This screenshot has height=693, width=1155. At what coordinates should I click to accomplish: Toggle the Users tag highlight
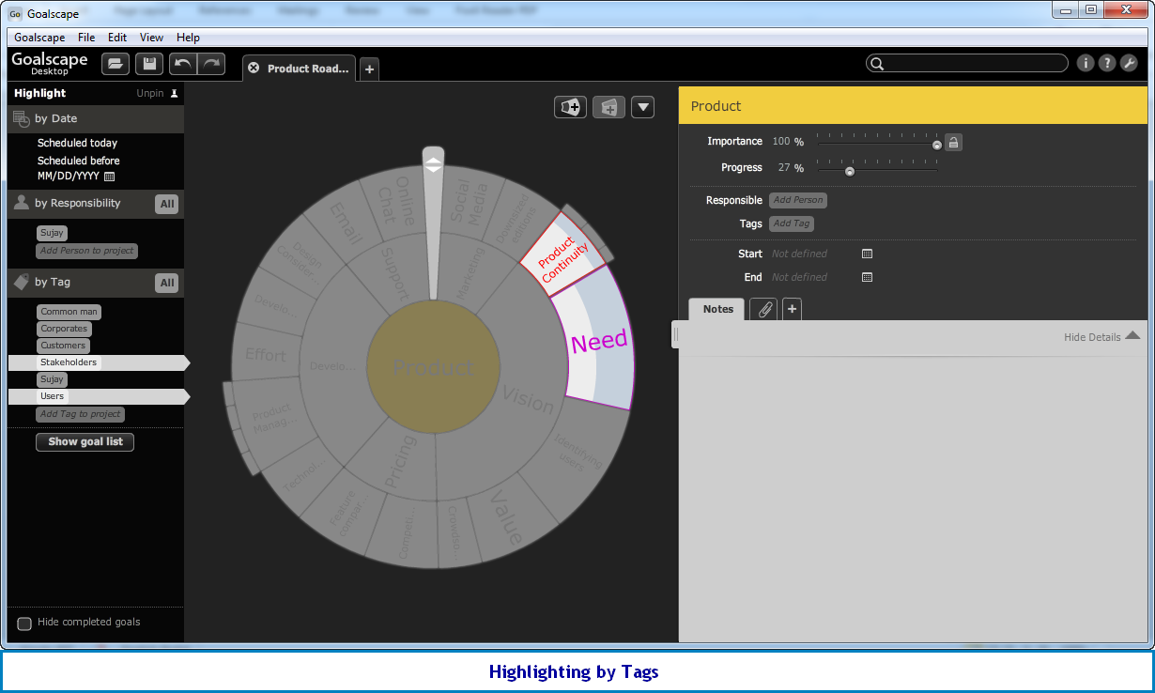[52, 396]
